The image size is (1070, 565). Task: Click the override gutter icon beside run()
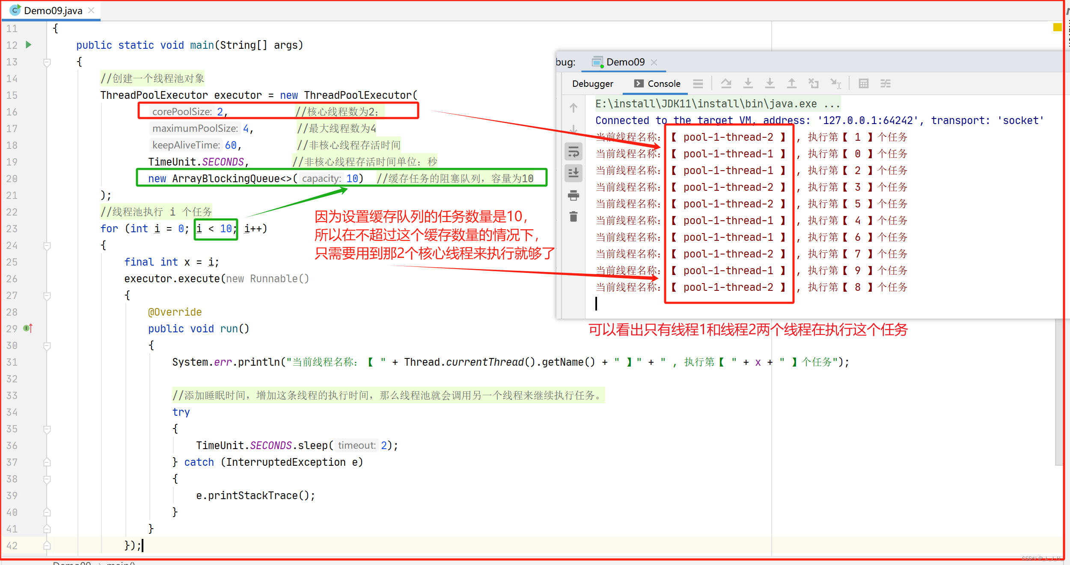click(x=28, y=328)
